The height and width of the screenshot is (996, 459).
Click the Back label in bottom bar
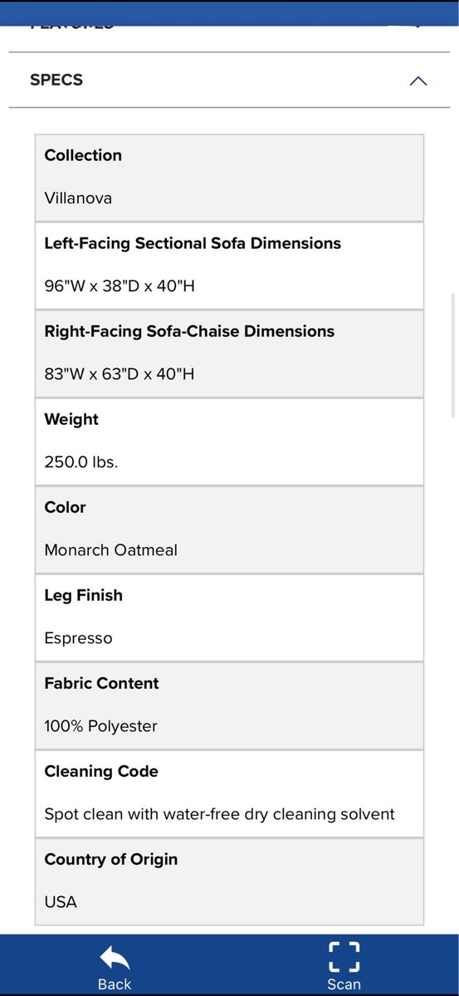tap(115, 984)
